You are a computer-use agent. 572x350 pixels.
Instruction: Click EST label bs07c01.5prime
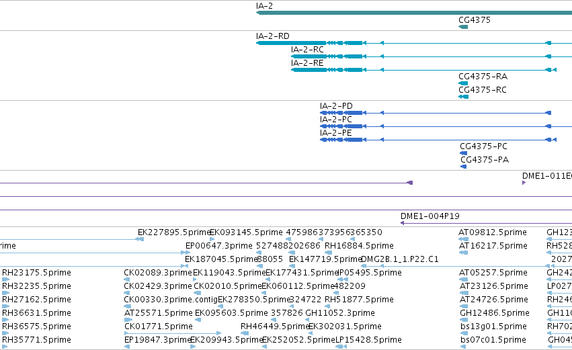tap(493, 341)
